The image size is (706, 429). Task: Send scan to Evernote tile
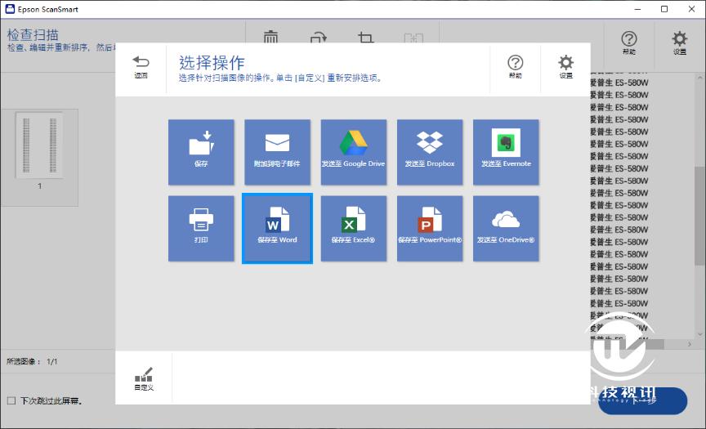506,152
